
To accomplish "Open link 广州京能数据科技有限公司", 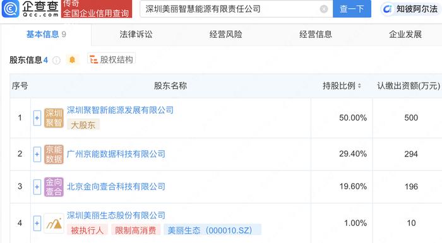I will pyautogui.click(x=116, y=154).
